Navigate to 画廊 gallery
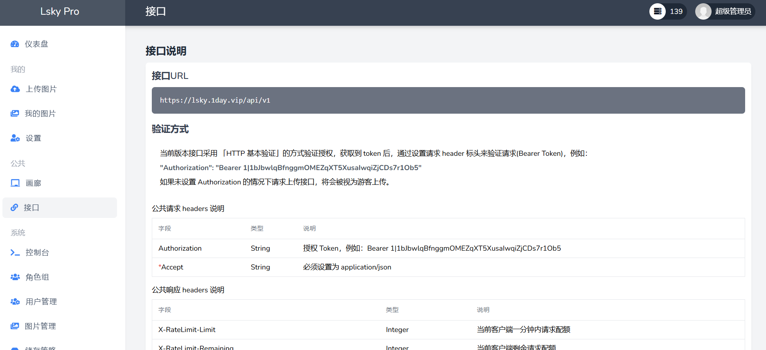The width and height of the screenshot is (766, 350). pyautogui.click(x=60, y=183)
